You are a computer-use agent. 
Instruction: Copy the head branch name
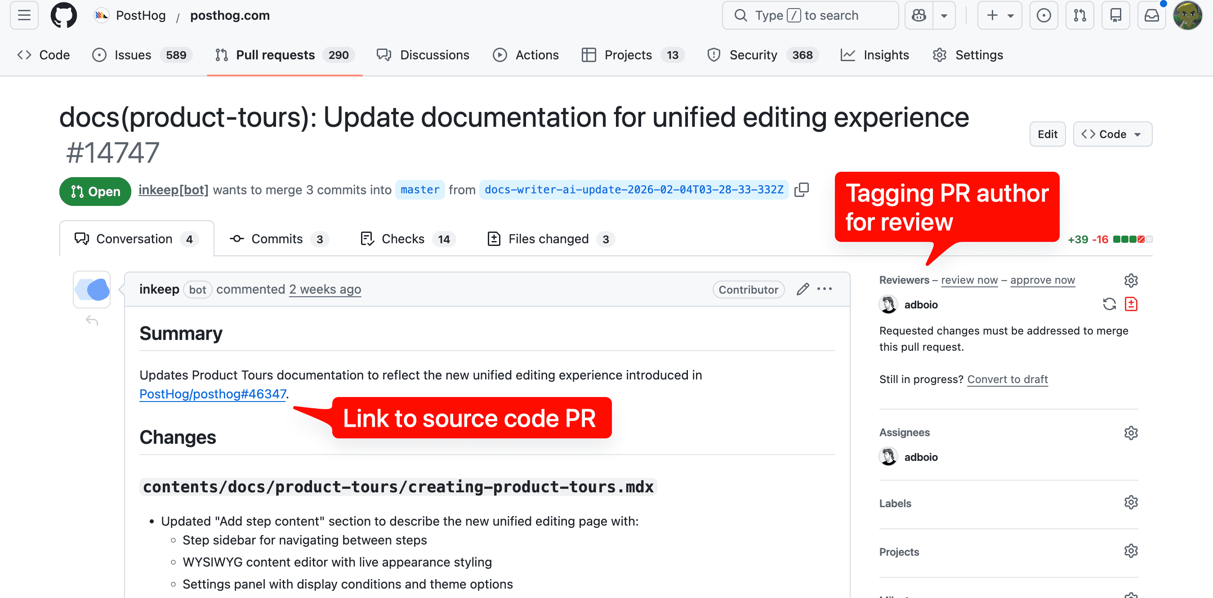pyautogui.click(x=802, y=190)
